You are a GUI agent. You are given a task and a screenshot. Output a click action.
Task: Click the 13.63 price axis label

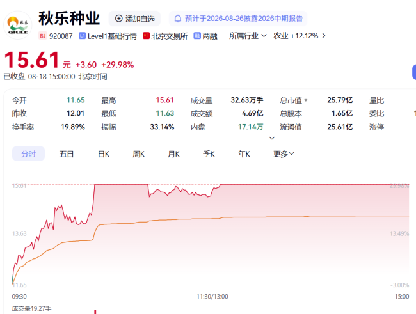pos(19,233)
